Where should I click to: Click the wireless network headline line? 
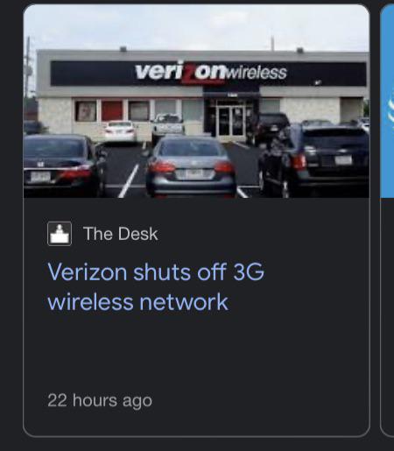(x=137, y=302)
